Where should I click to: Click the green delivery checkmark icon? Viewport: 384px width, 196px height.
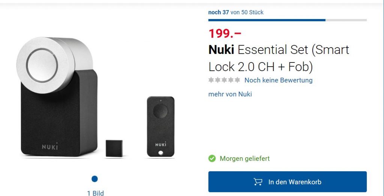coord(212,159)
